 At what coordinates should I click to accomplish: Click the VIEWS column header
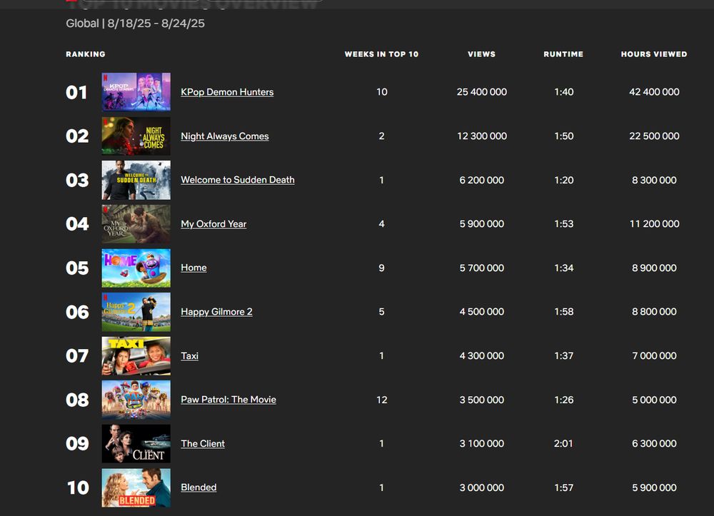[481, 54]
